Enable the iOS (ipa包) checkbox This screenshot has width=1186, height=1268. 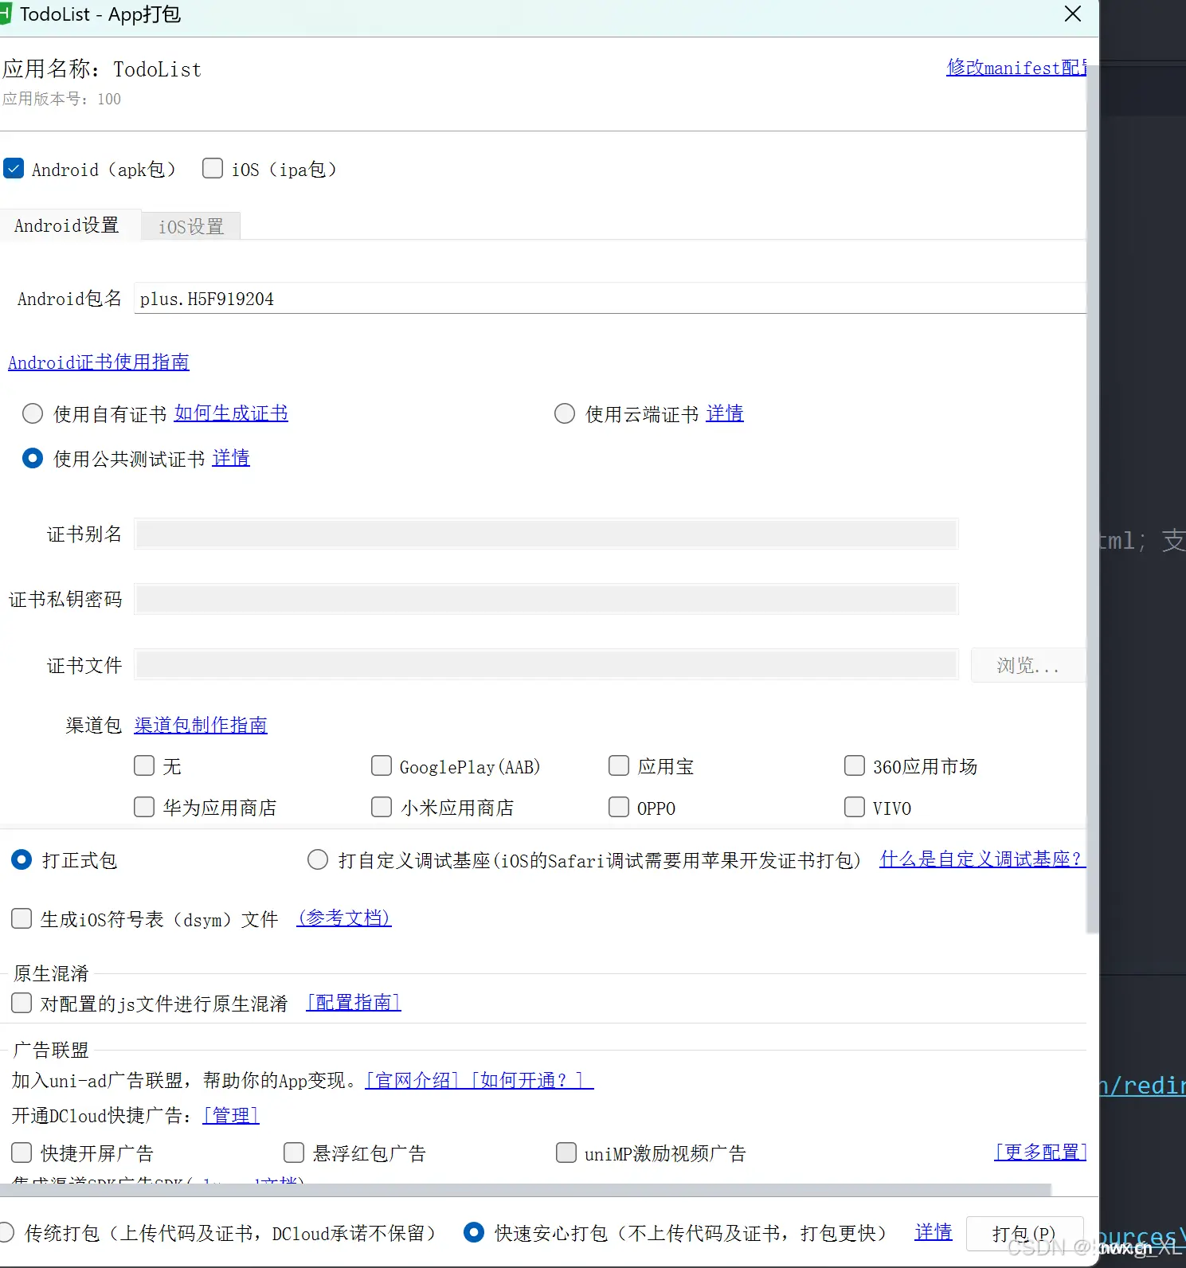pos(213,168)
